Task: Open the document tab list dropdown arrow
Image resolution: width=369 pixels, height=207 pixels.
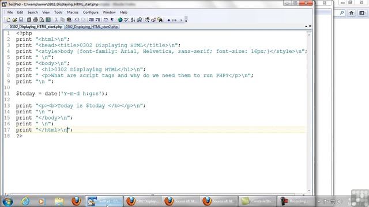Action: click(x=306, y=26)
